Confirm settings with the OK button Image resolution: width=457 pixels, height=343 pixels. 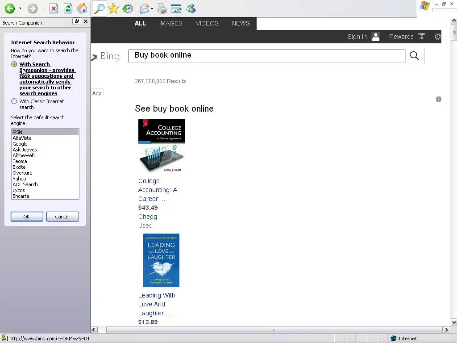pyautogui.click(x=27, y=217)
